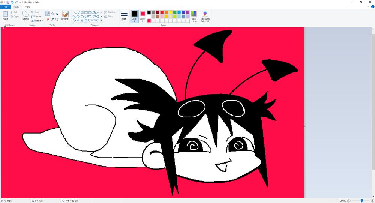Select the Pencil tool
This screenshot has width=375, height=203.
pyautogui.click(x=48, y=14)
